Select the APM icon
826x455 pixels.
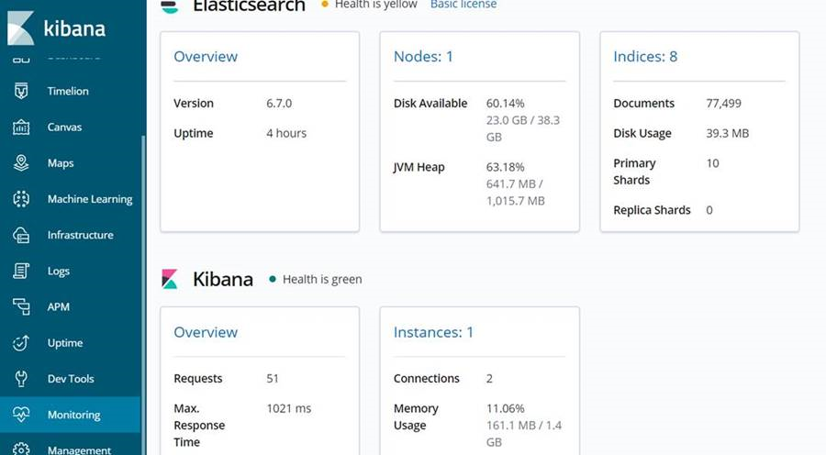21,306
